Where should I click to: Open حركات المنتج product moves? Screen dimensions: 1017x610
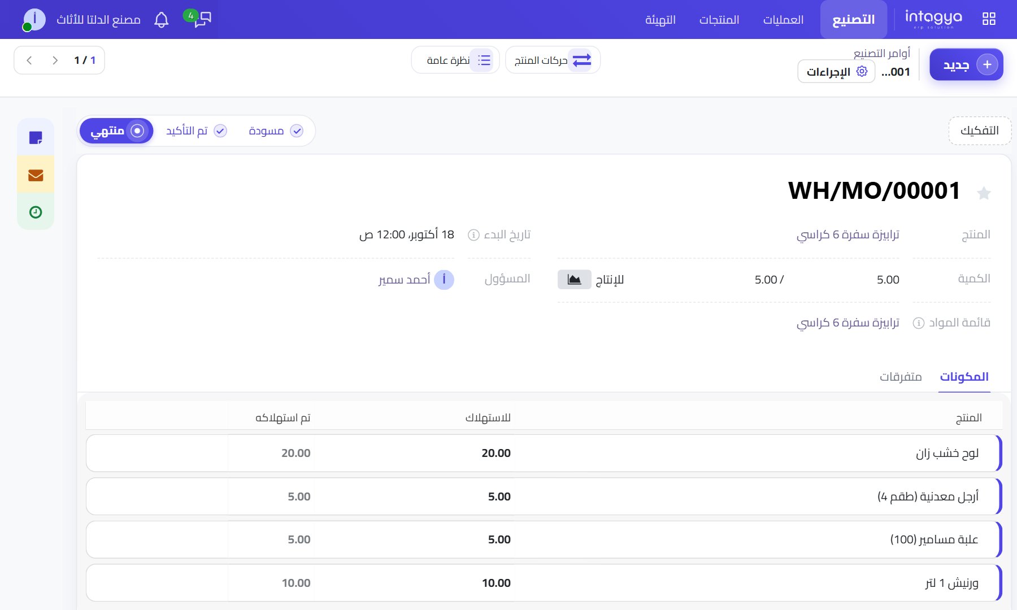(x=553, y=60)
